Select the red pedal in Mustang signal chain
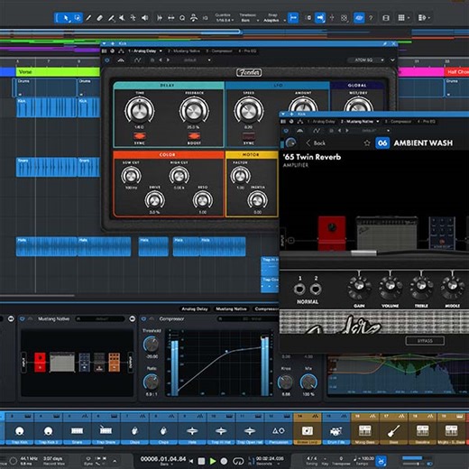The height and width of the screenshot is (469, 469). pos(332,233)
